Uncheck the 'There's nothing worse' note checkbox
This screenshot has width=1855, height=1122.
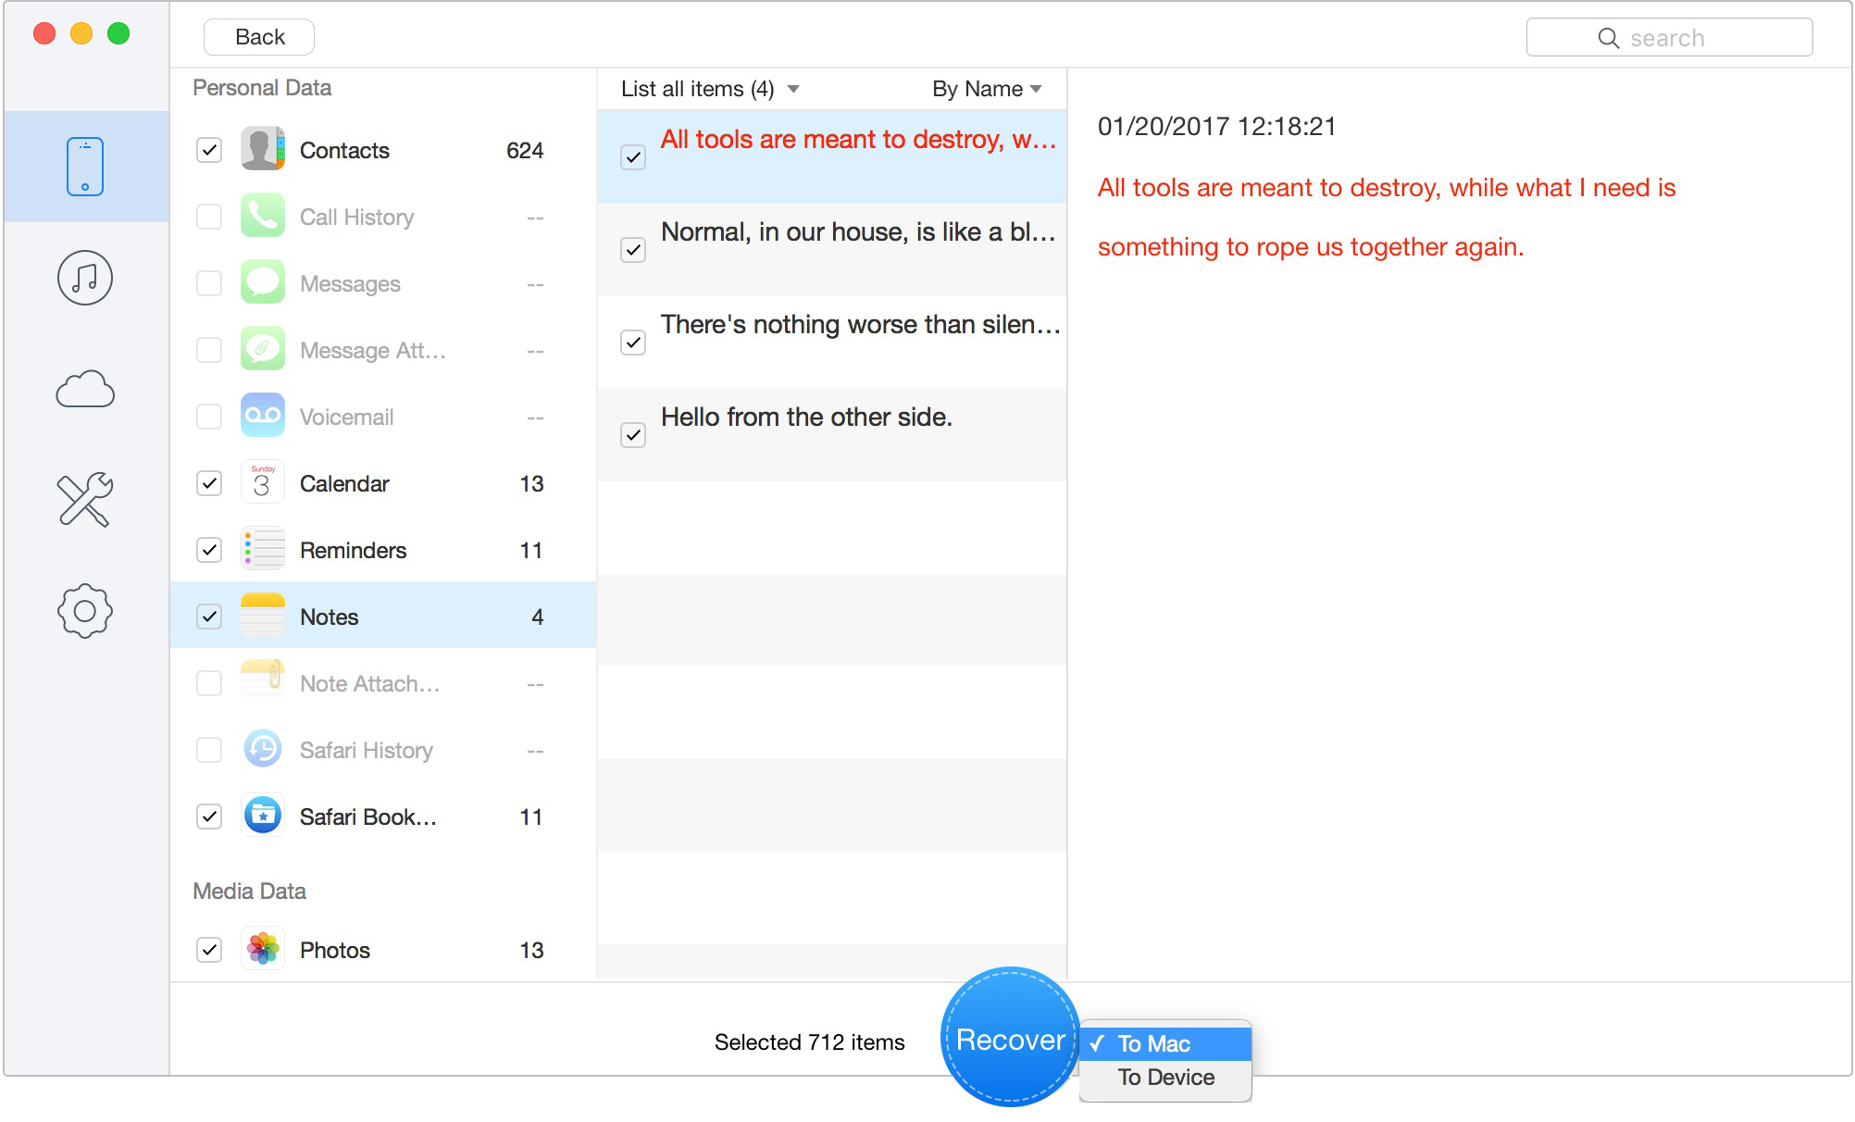[x=633, y=343]
